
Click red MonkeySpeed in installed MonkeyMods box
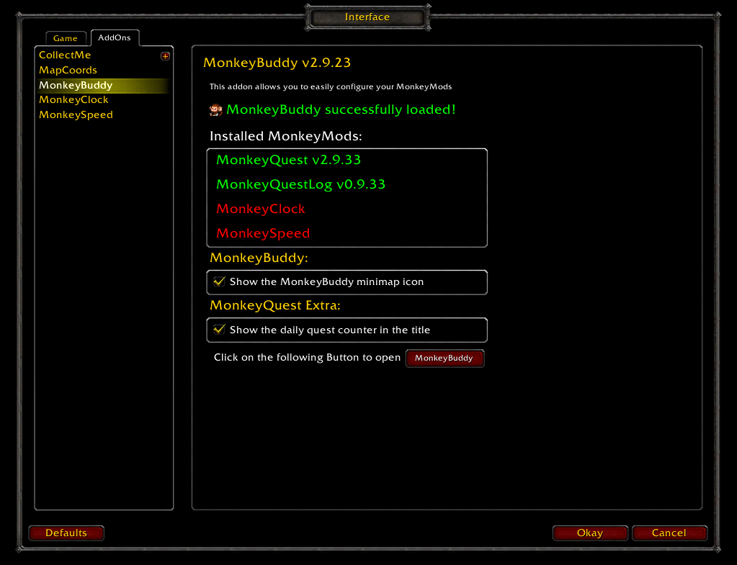pos(263,233)
